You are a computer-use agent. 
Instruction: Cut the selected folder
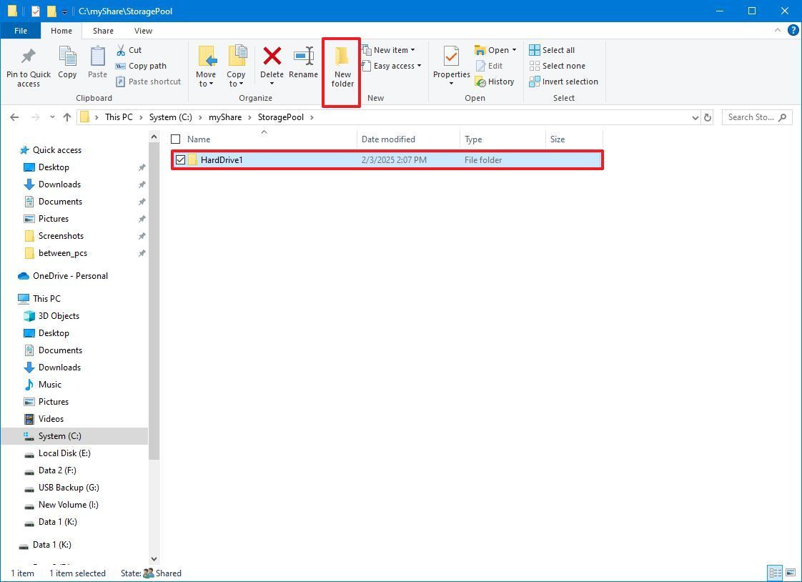[x=130, y=50]
